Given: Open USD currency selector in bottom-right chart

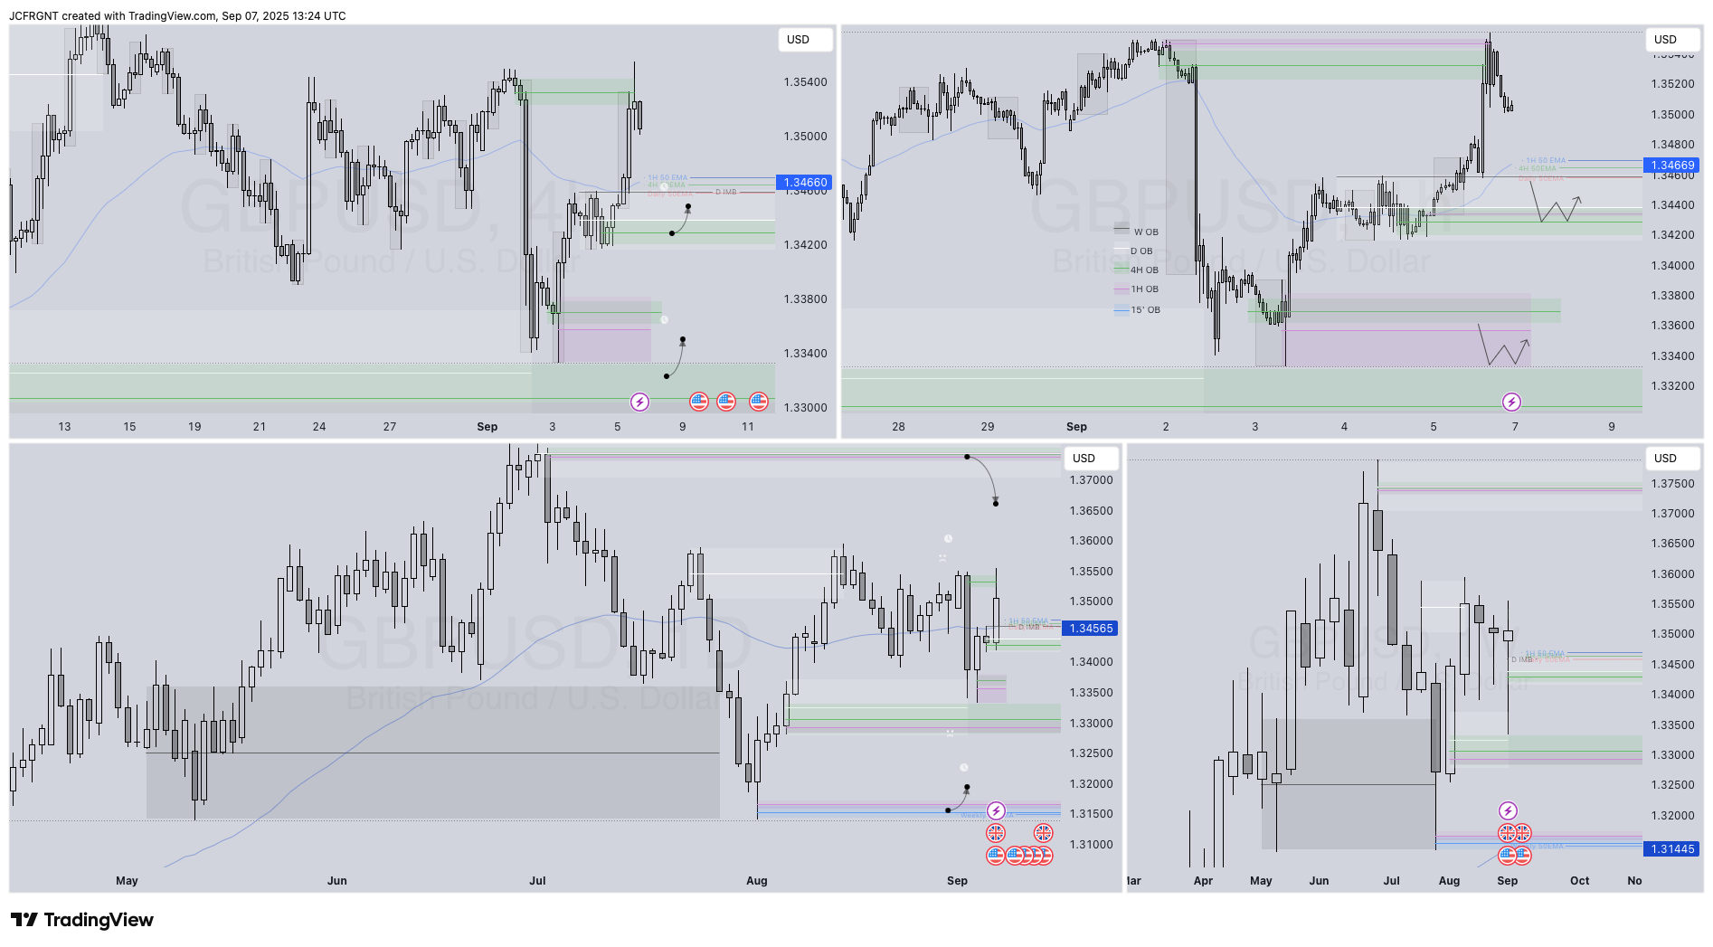Looking at the screenshot, I should 1672,459.
